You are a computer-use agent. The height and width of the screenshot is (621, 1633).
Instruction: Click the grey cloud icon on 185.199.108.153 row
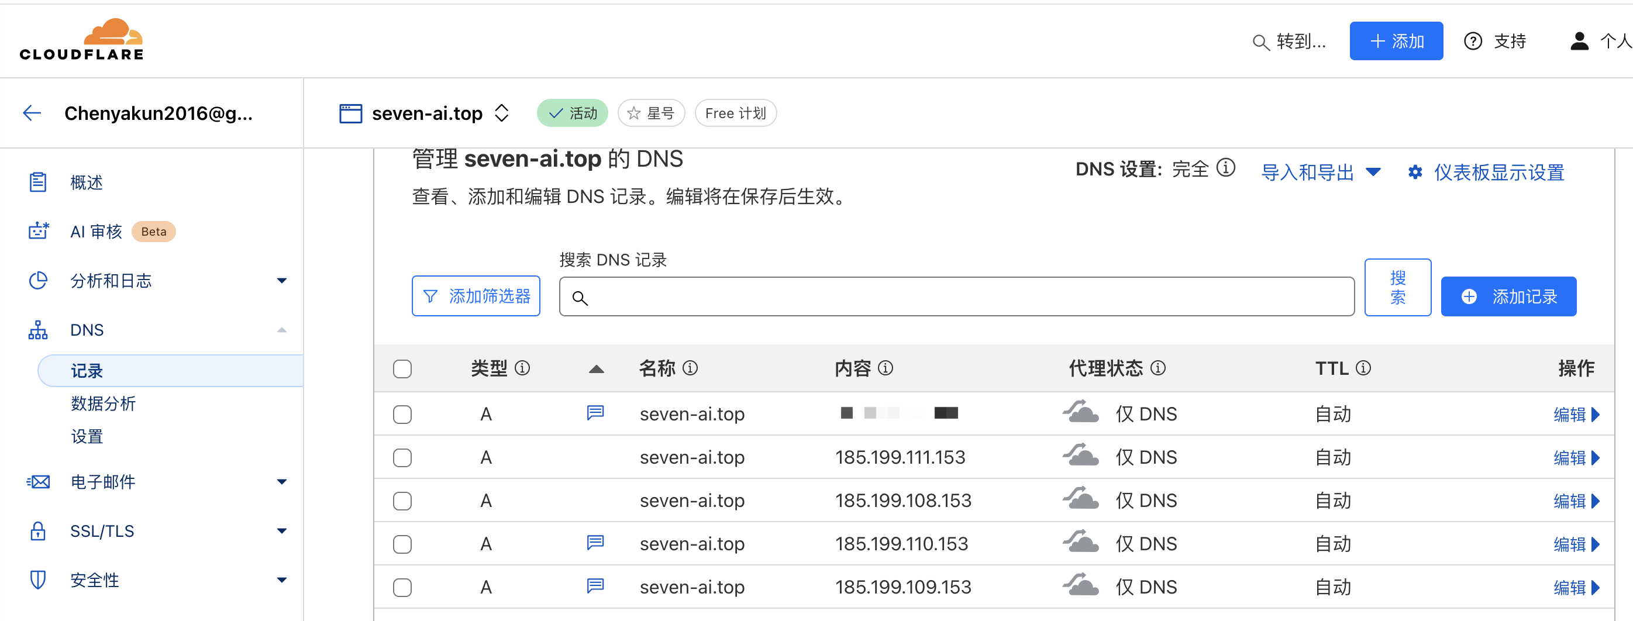tap(1080, 498)
